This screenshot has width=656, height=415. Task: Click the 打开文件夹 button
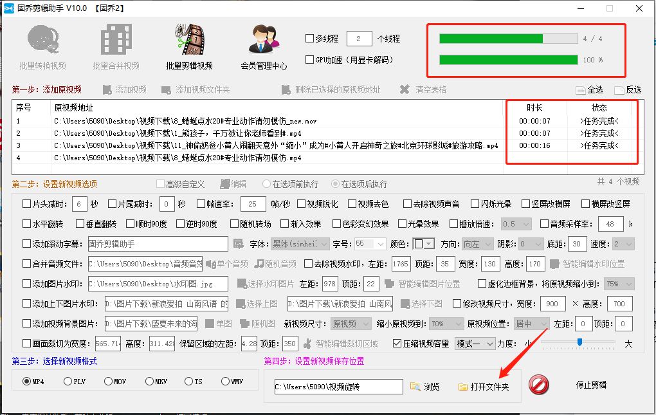482,387
